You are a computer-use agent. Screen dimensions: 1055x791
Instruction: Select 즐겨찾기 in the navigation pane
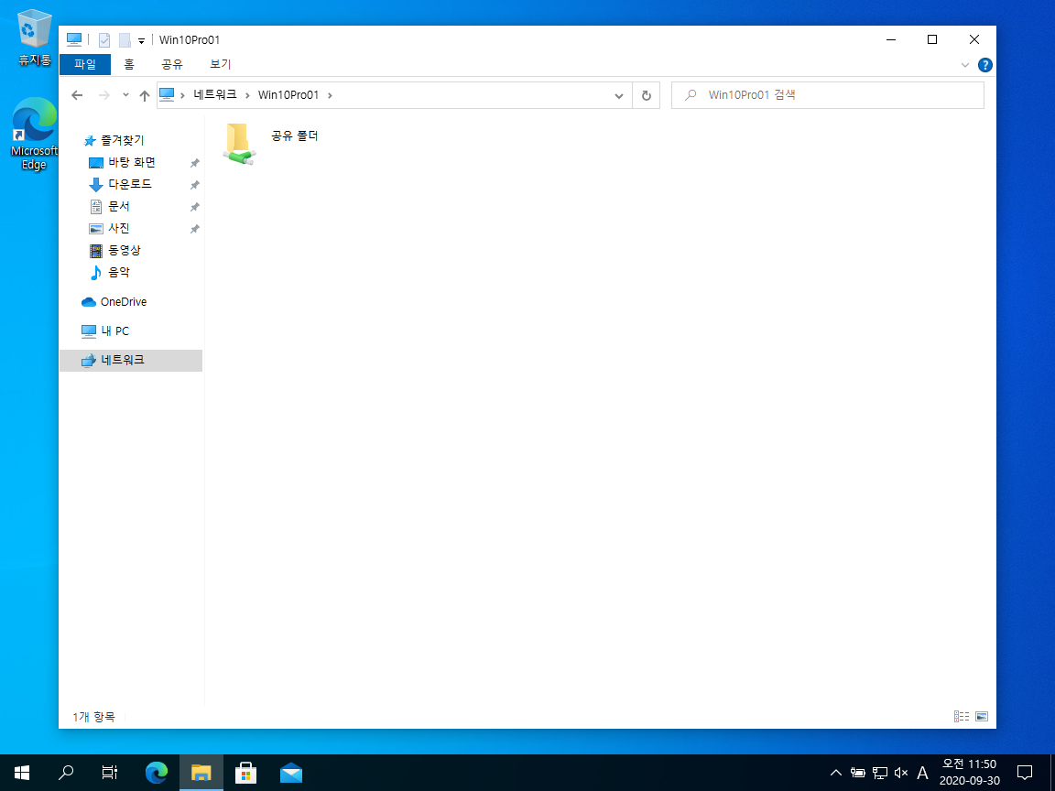123,140
